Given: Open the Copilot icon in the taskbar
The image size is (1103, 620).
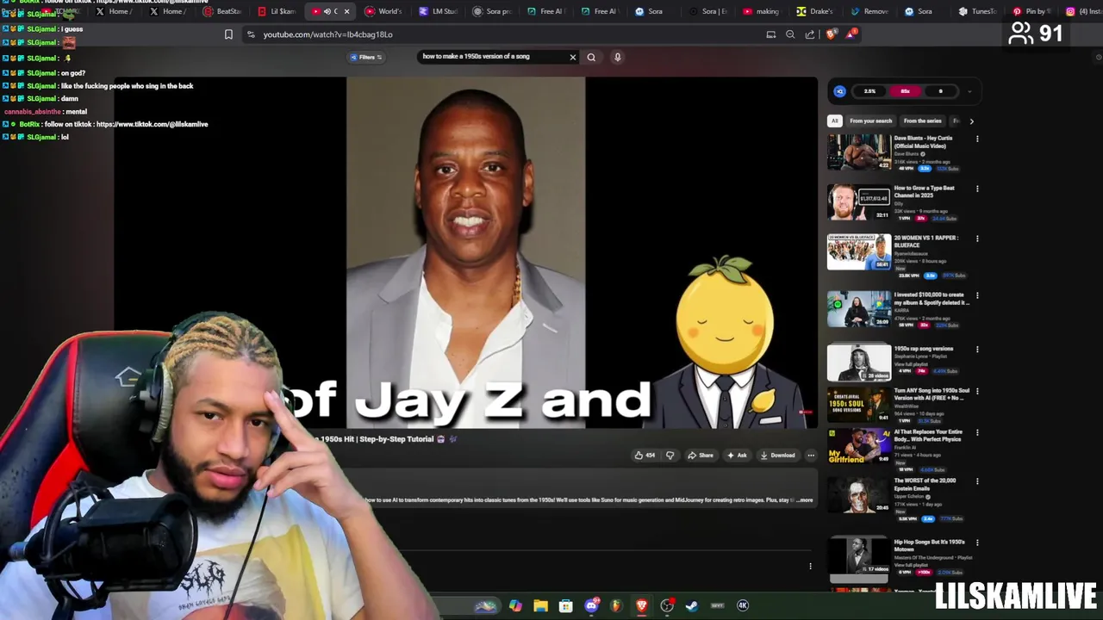Looking at the screenshot, I should point(515,605).
